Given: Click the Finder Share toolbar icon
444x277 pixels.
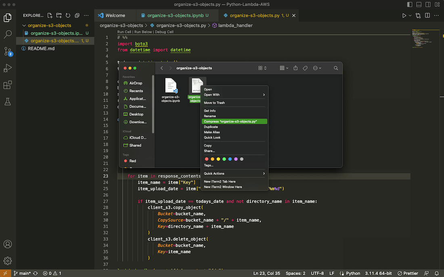Looking at the screenshot, I should 295,68.
